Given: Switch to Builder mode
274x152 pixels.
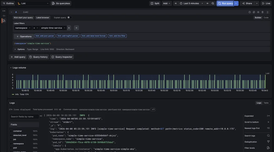Looking at the screenshot, I should [258, 18].
